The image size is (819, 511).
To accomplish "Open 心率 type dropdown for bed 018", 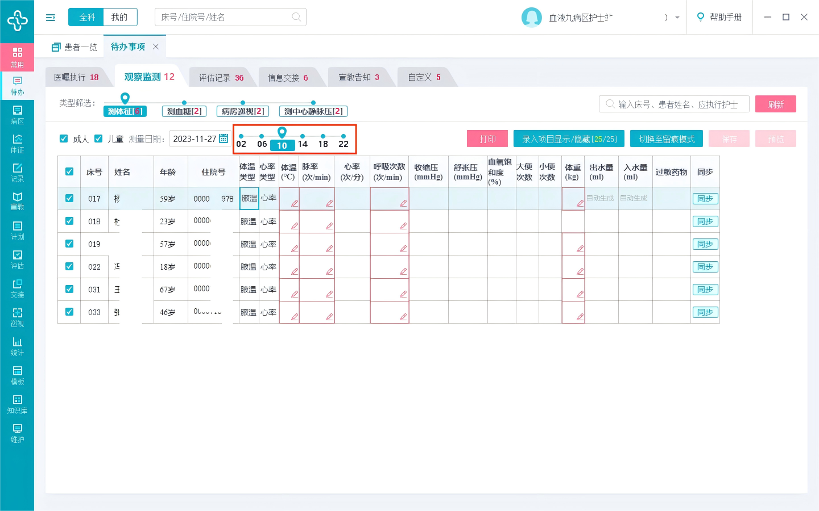I will pos(268,221).
